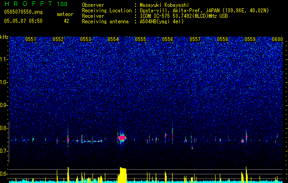
Task: Click the 0.6 kHz axis label
Action: point(4,174)
